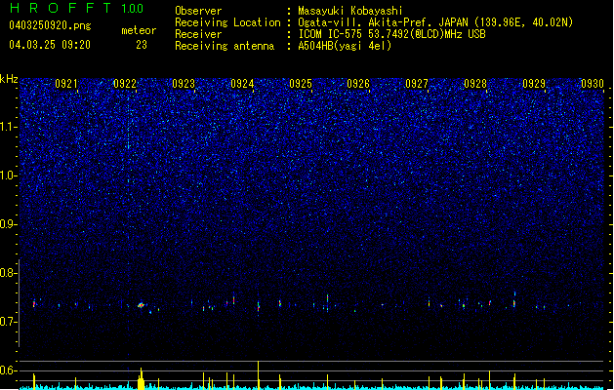Click antenna text A504HB(yagi 4el)
This screenshot has height=390, width=614.
click(x=345, y=46)
